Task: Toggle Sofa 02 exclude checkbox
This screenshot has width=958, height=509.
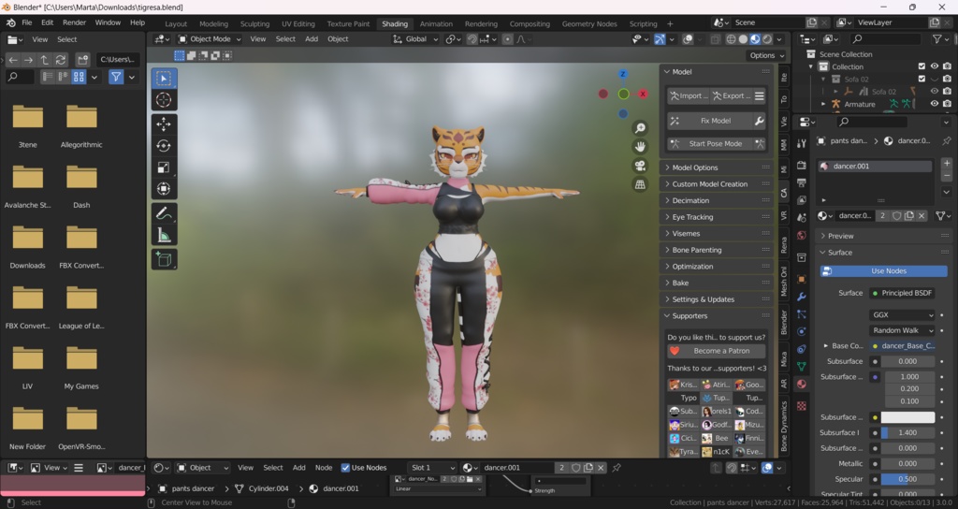Action: (x=922, y=79)
